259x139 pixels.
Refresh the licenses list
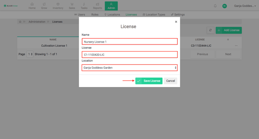point(210,30)
